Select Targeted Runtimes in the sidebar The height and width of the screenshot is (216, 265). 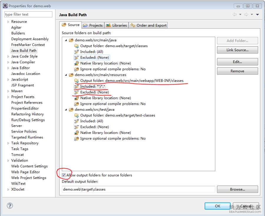(27, 137)
